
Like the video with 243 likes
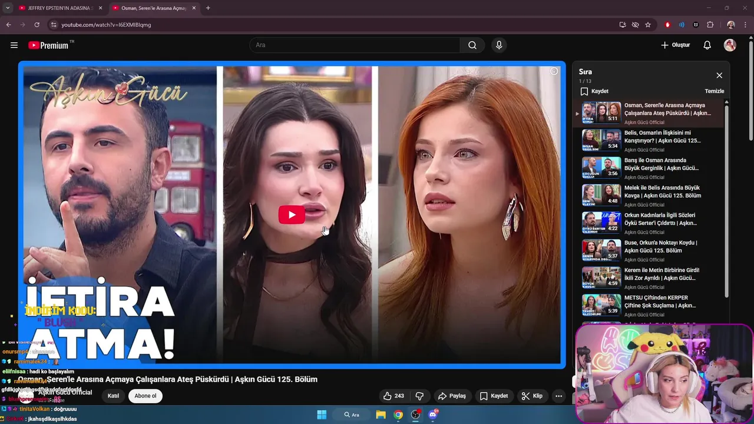tap(393, 396)
